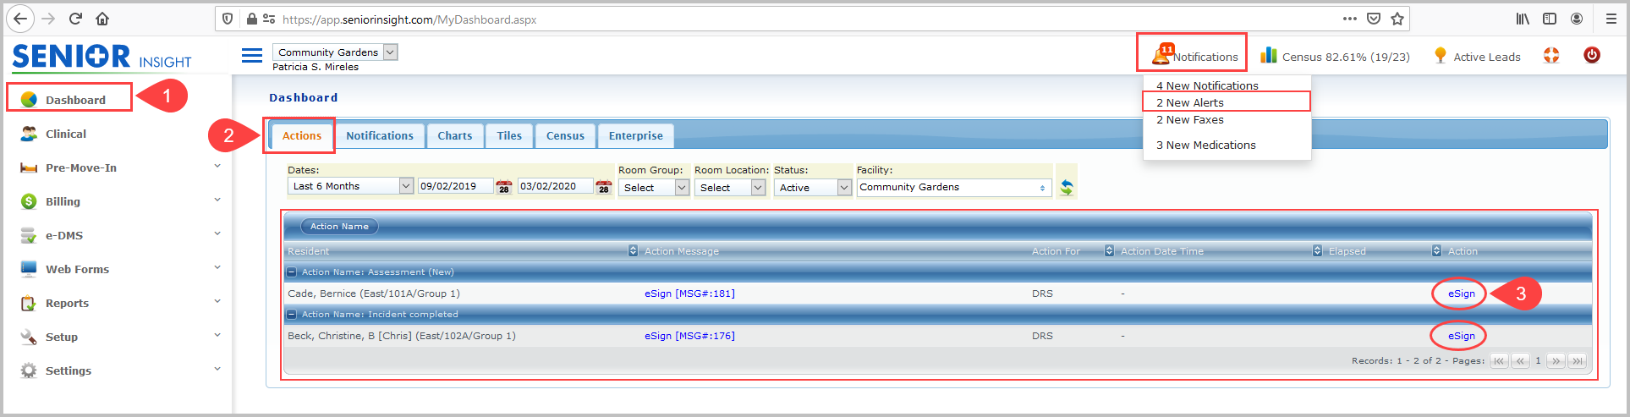
Task: Open the end date calendar icon
Action: pyautogui.click(x=604, y=187)
